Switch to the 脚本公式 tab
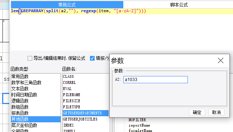The image size is (233, 132). (179, 5)
